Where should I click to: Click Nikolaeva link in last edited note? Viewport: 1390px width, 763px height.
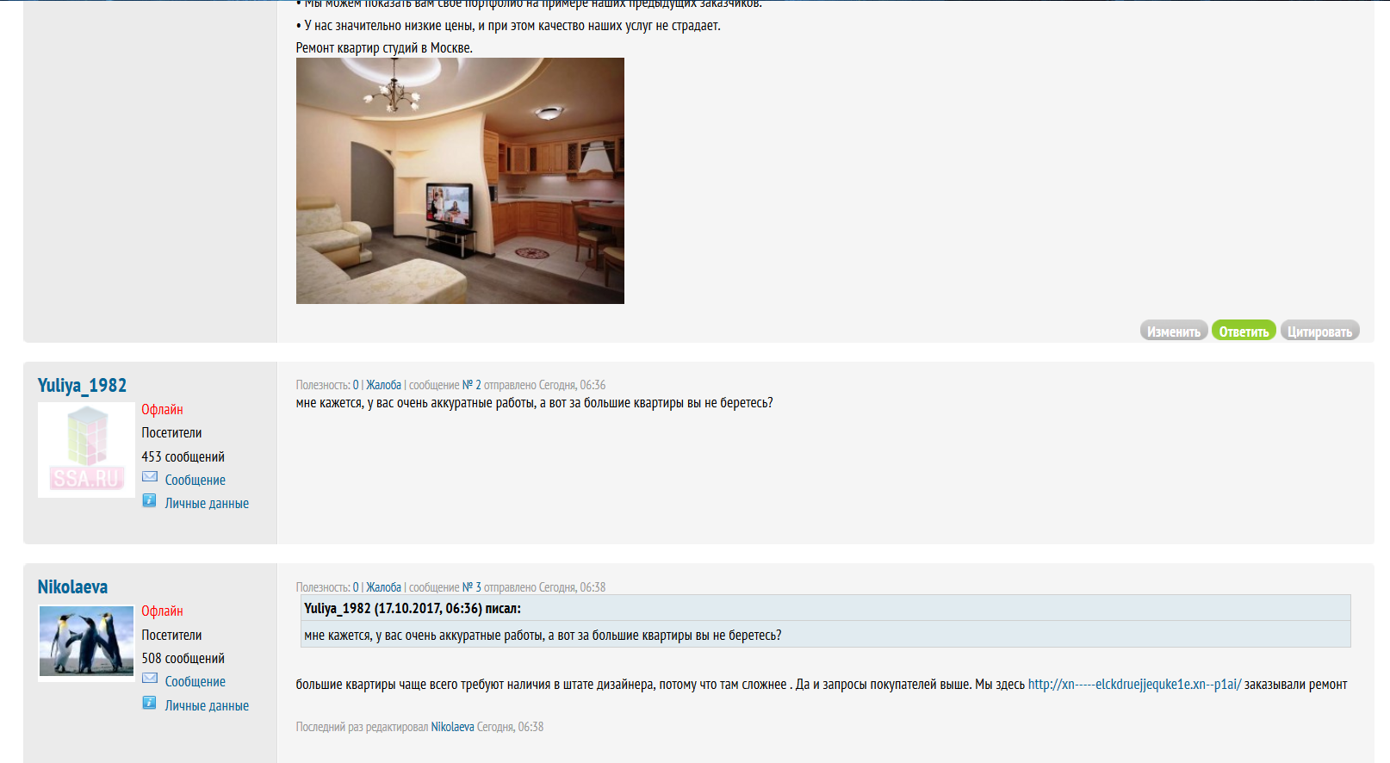click(452, 727)
